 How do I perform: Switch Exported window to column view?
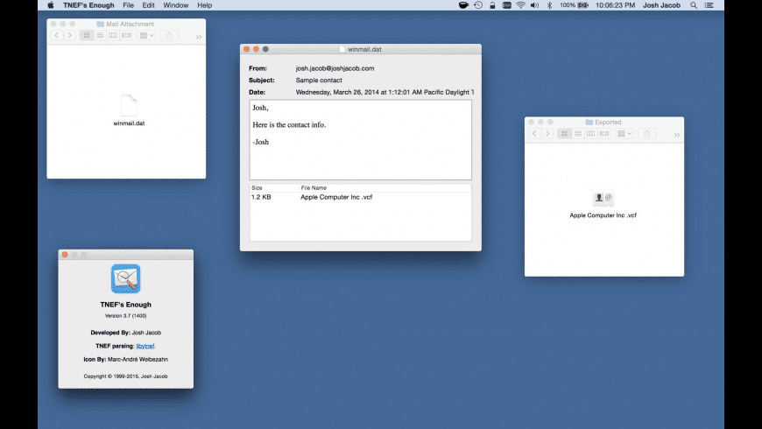(x=590, y=134)
